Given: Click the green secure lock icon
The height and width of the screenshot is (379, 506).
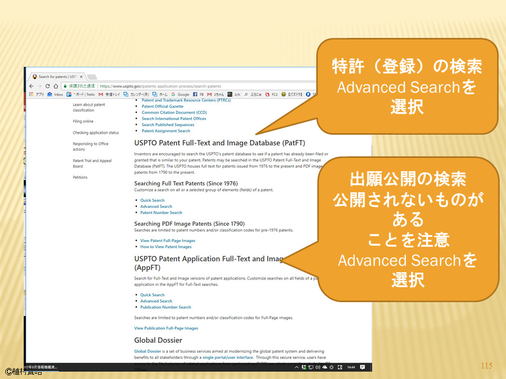Looking at the screenshot, I should (x=65, y=86).
